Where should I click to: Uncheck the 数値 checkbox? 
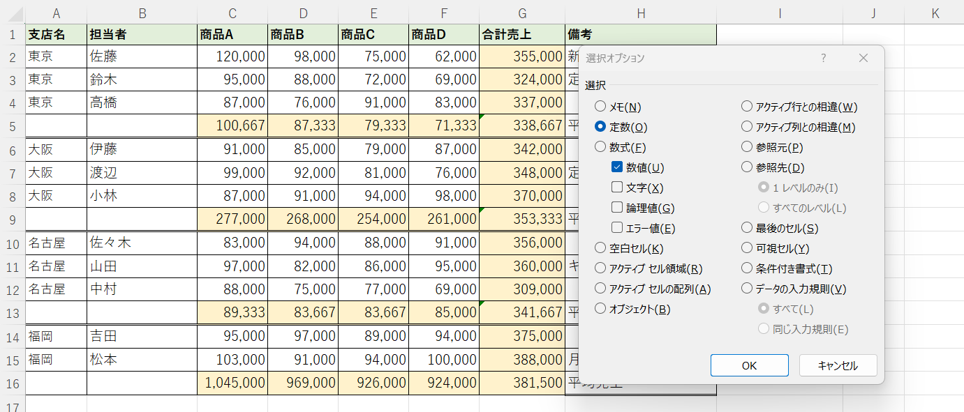(616, 167)
